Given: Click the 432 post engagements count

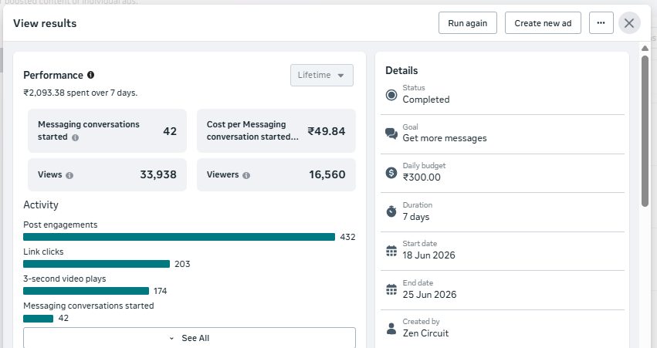Looking at the screenshot, I should coord(347,237).
